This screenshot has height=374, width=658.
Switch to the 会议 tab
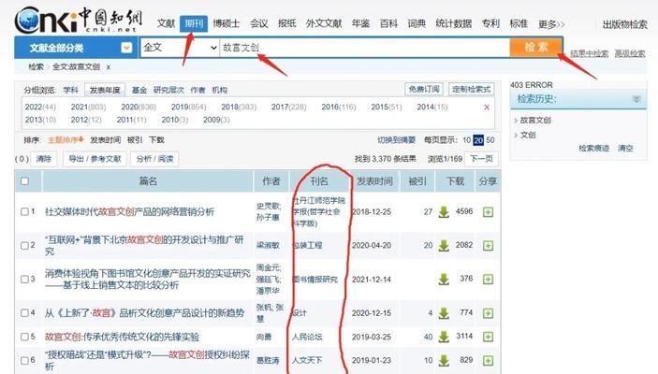(259, 23)
